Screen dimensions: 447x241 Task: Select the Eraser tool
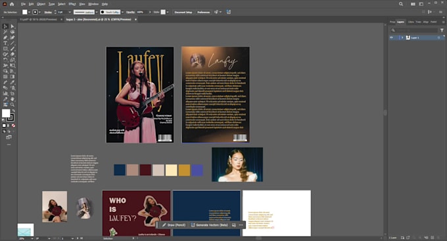[12, 54]
